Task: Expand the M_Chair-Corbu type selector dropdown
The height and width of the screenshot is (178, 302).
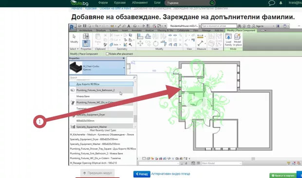Action: (124, 68)
